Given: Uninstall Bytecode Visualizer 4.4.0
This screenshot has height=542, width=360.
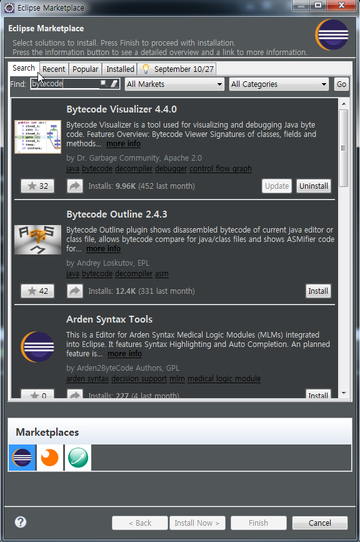Looking at the screenshot, I should 313,186.
